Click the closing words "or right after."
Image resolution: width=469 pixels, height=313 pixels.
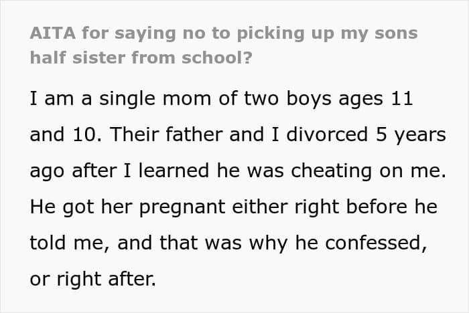pyautogui.click(x=92, y=278)
